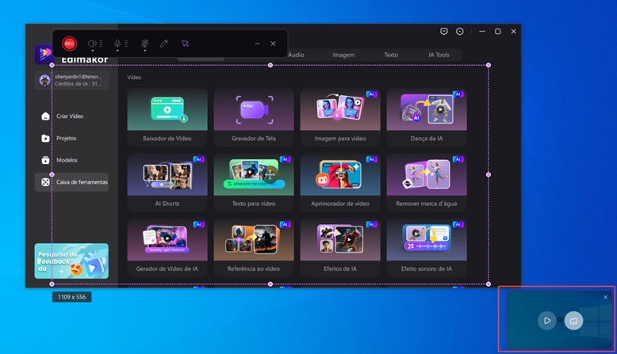Open the feedback message icon in title bar
The width and height of the screenshot is (617, 354).
(444, 32)
